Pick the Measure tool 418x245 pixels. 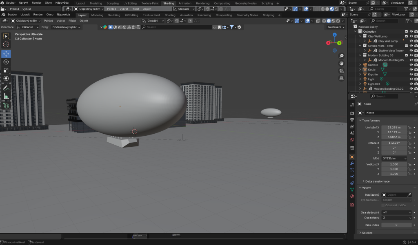pos(6,97)
